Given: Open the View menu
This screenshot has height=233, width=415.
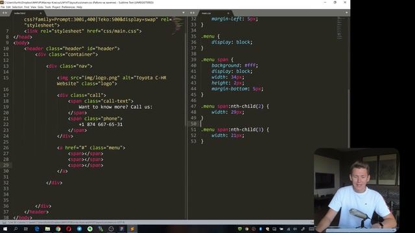Looking at the screenshot, I should click(x=33, y=7).
